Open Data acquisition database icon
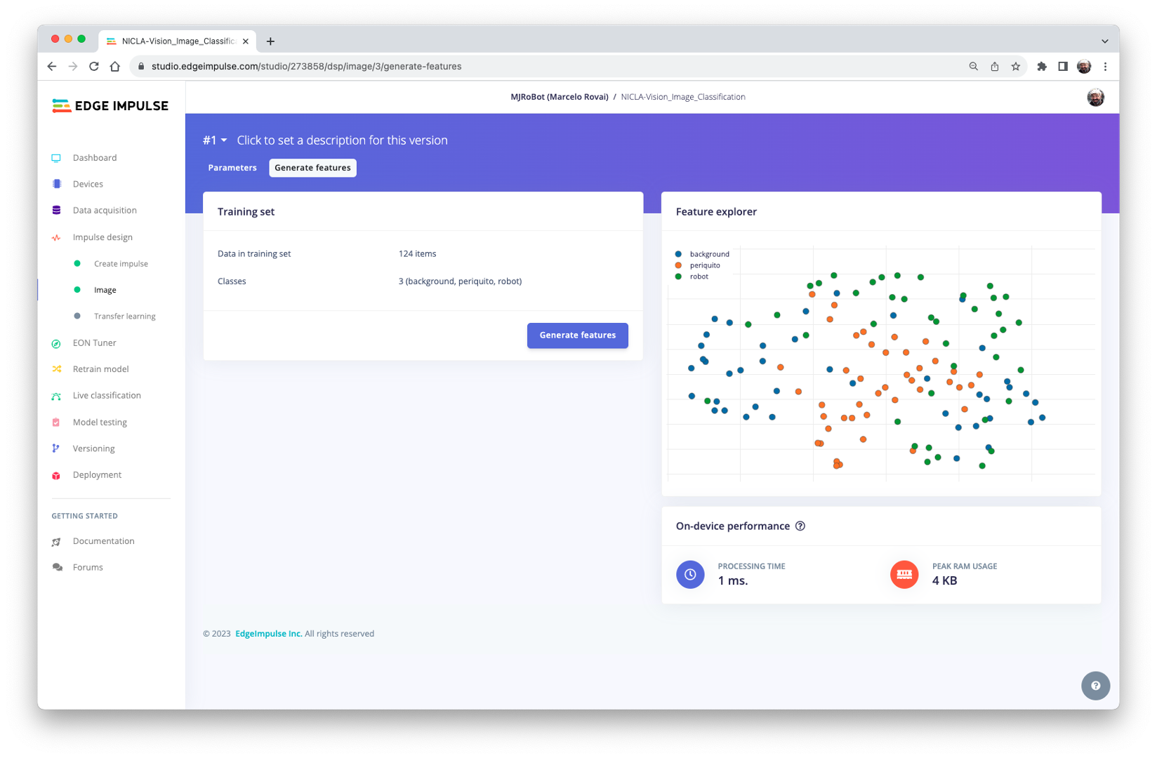Viewport: 1157px width, 758px height. click(x=56, y=211)
